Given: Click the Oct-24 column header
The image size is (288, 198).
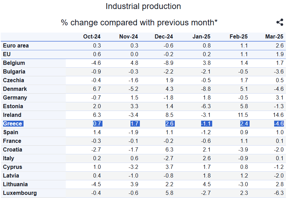Looking at the screenshot, I should coord(92,37).
